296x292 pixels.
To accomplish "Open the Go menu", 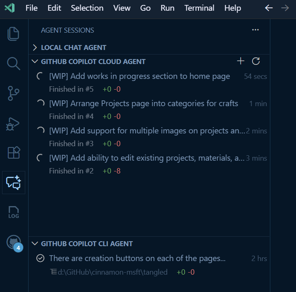I will tap(145, 8).
